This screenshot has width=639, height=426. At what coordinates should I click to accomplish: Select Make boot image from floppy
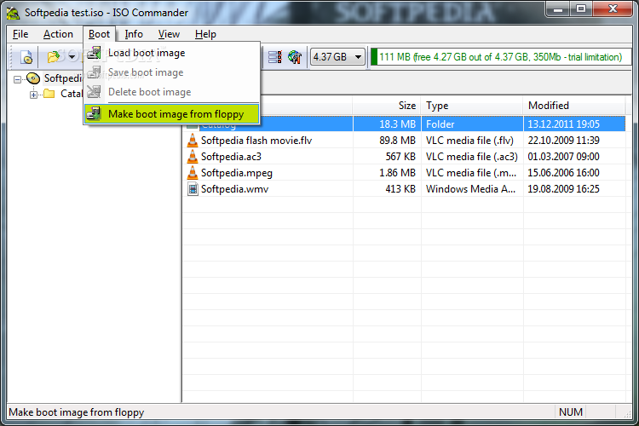(x=171, y=113)
